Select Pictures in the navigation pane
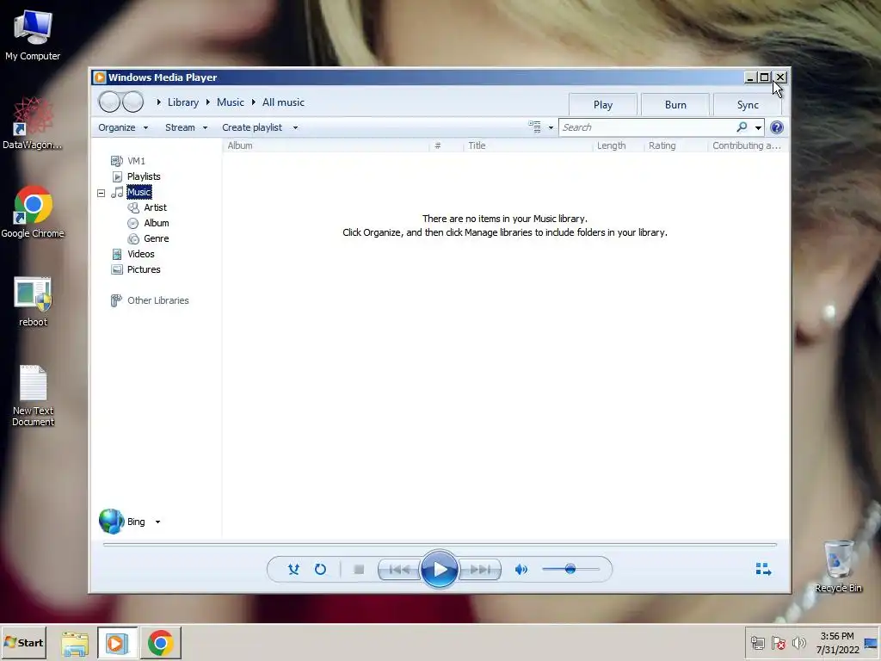 tap(144, 269)
